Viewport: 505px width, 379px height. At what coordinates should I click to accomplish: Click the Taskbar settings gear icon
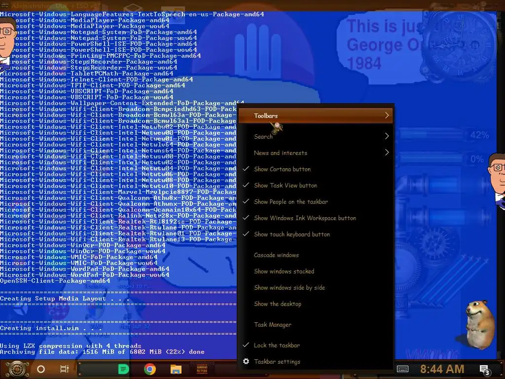coord(246,361)
